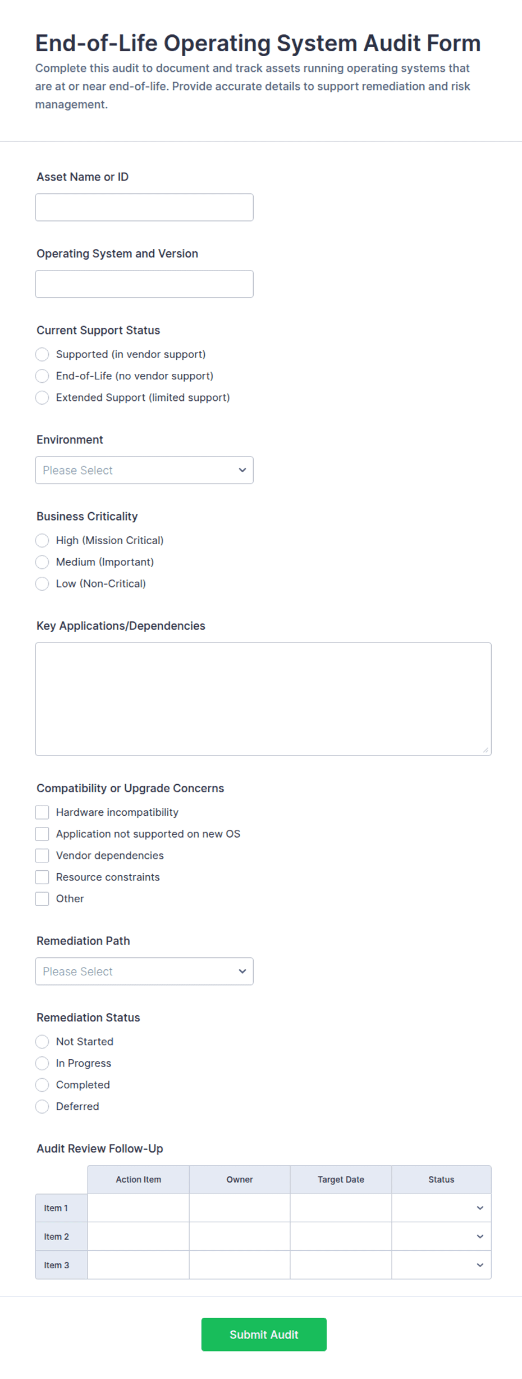Select High (Mission Critical) criticality
Screen dimensions: 522x1379
(x=42, y=540)
